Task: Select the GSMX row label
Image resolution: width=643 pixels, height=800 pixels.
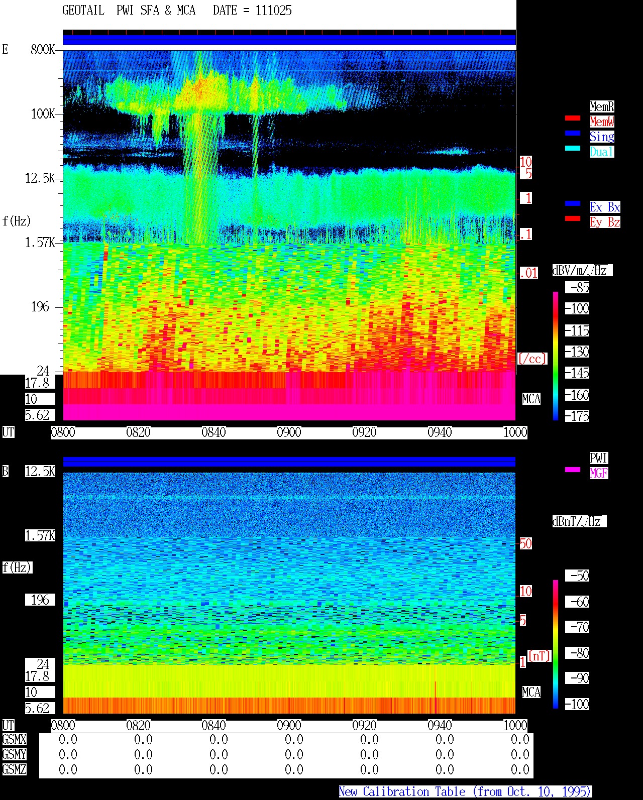Action: (x=15, y=740)
